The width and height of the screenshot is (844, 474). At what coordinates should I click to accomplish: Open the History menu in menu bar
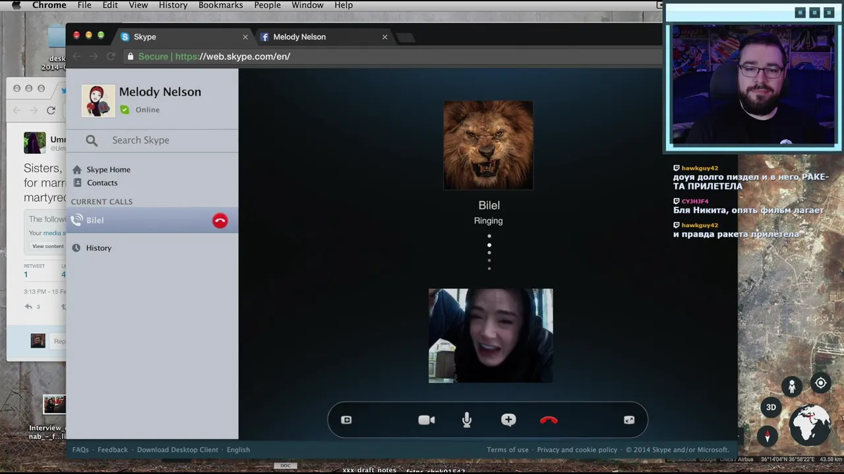pos(173,5)
